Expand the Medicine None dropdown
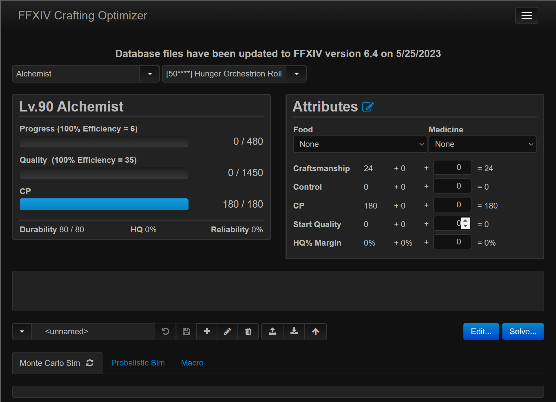 (482, 144)
